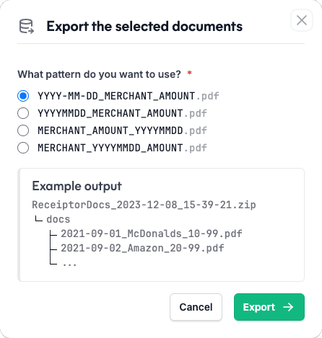The height and width of the screenshot is (338, 322).
Task: Select the YYYY-MM-DD_MERCHANT_AMOUNT radio option
Action: point(23,96)
